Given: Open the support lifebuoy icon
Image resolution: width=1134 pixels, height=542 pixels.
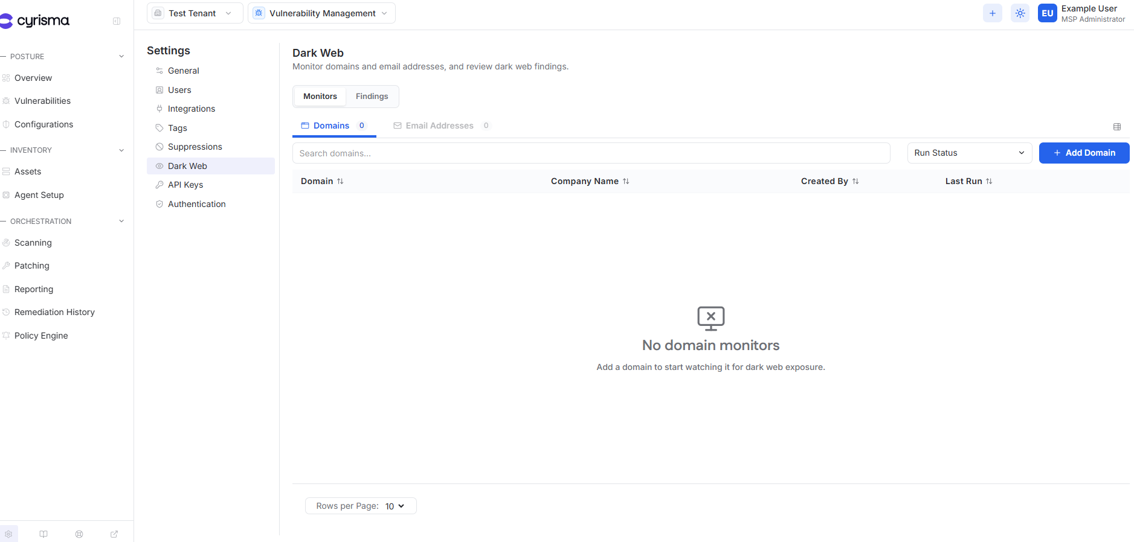Looking at the screenshot, I should (79, 534).
